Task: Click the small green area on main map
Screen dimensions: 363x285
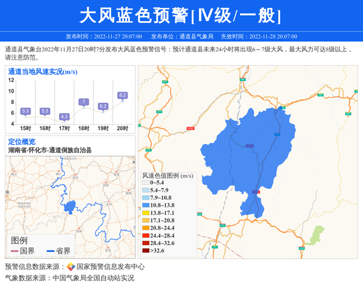Action: (316, 235)
